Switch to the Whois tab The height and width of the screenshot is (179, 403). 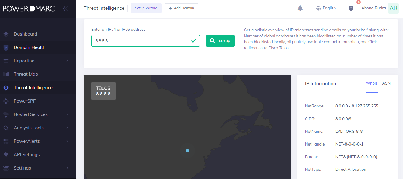(372, 83)
